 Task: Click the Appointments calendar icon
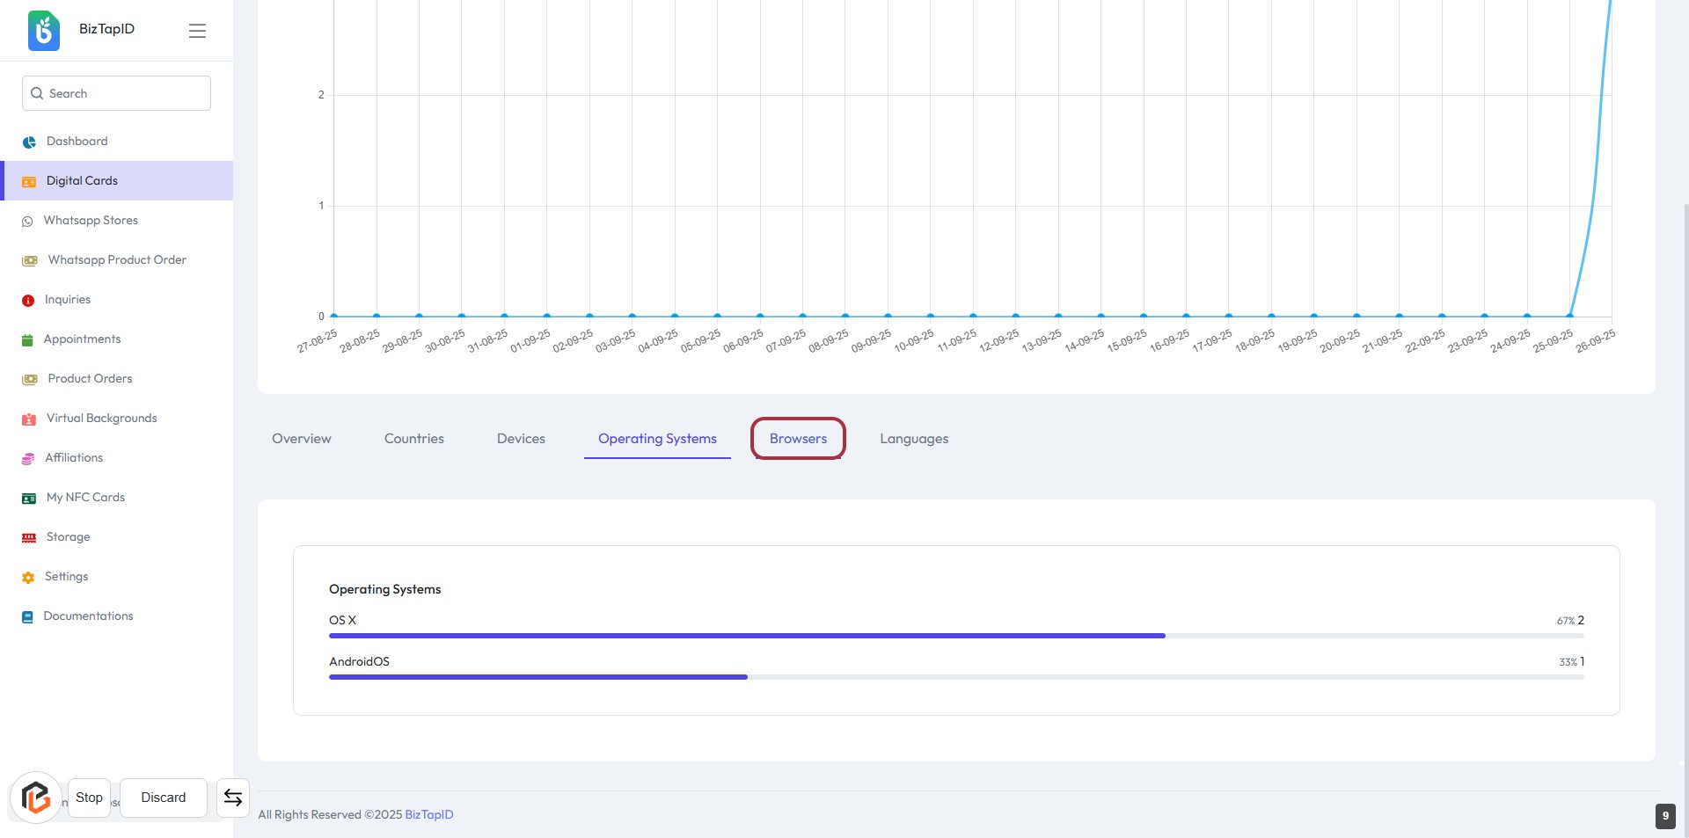[27, 340]
